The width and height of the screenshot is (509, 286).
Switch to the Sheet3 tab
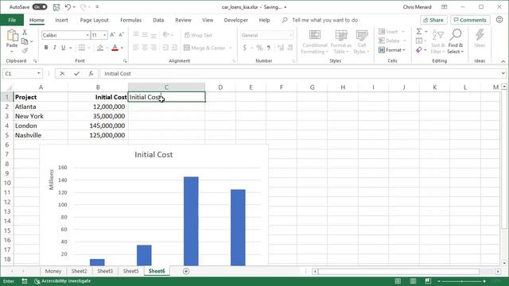(x=105, y=271)
